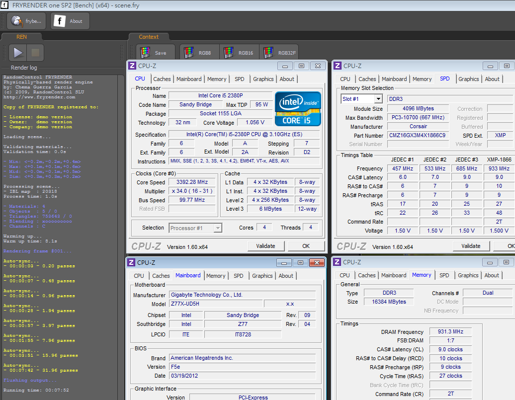This screenshot has width=515, height=400.
Task: Save the render from the Context toolbar
Action: 155,53
